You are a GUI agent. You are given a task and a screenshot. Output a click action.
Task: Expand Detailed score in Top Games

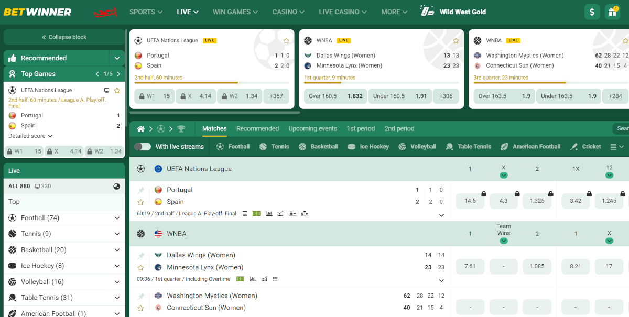click(x=31, y=136)
